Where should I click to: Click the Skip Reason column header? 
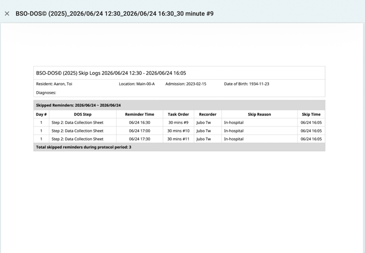pyautogui.click(x=259, y=115)
